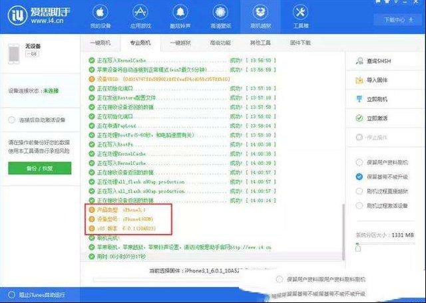Toggle 阻止iTunes自动运行 option
426x303 pixels.
[11, 295]
